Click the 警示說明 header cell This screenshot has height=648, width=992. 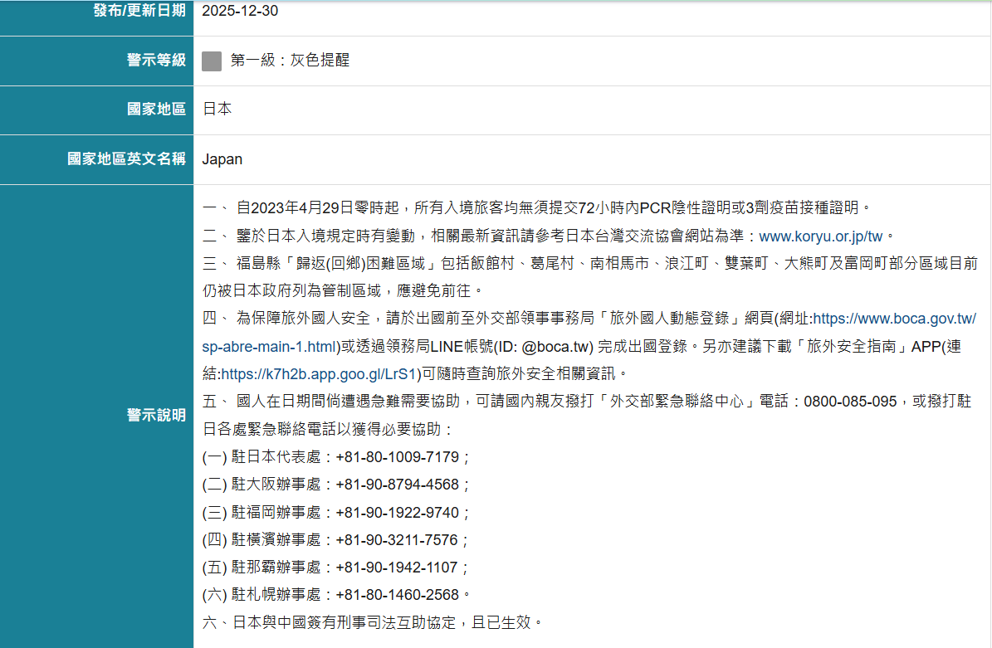(156, 417)
